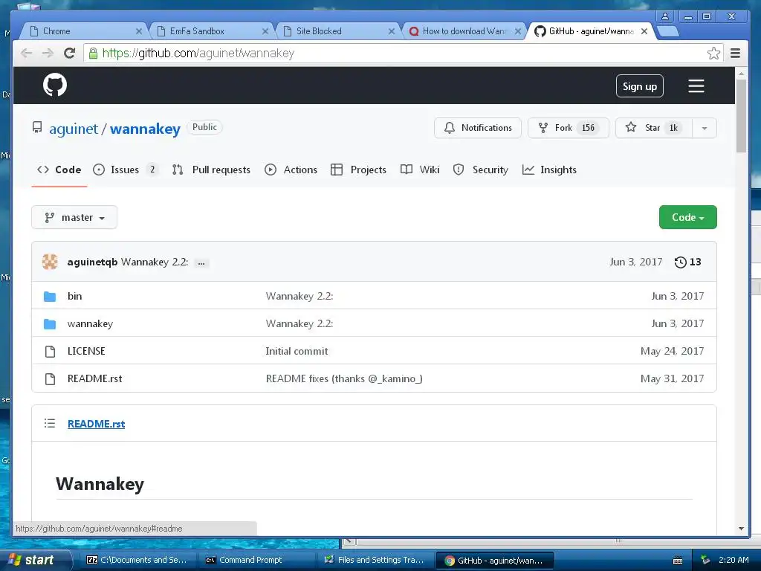Image resolution: width=761 pixels, height=571 pixels.
Task: Expand the green Code dropdown button
Action: coord(687,217)
